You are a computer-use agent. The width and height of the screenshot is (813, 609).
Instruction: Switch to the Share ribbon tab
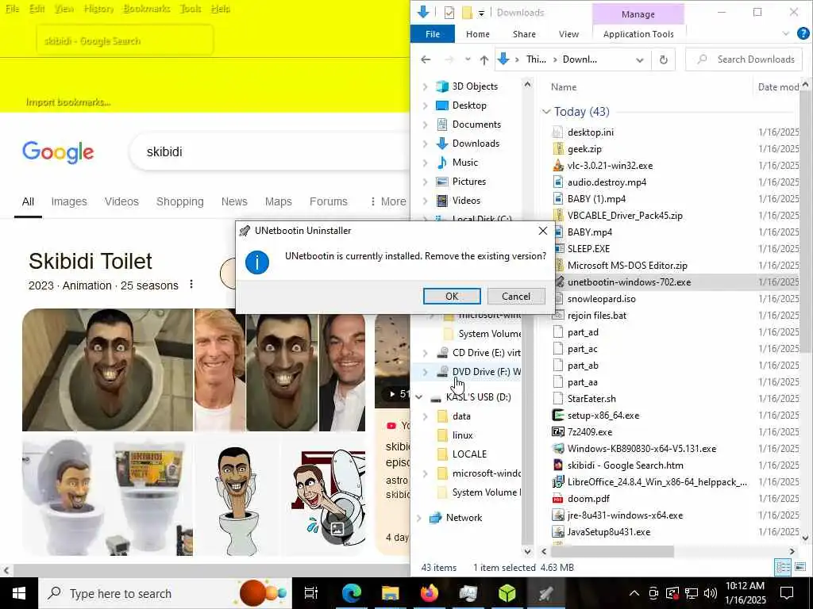coord(524,34)
